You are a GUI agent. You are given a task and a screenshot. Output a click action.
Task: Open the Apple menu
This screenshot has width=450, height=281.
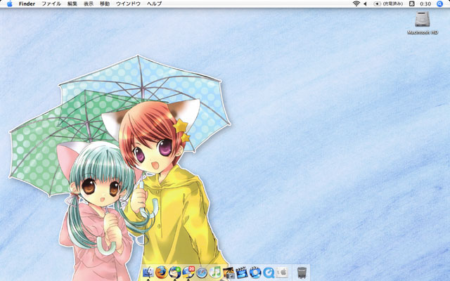point(9,4)
